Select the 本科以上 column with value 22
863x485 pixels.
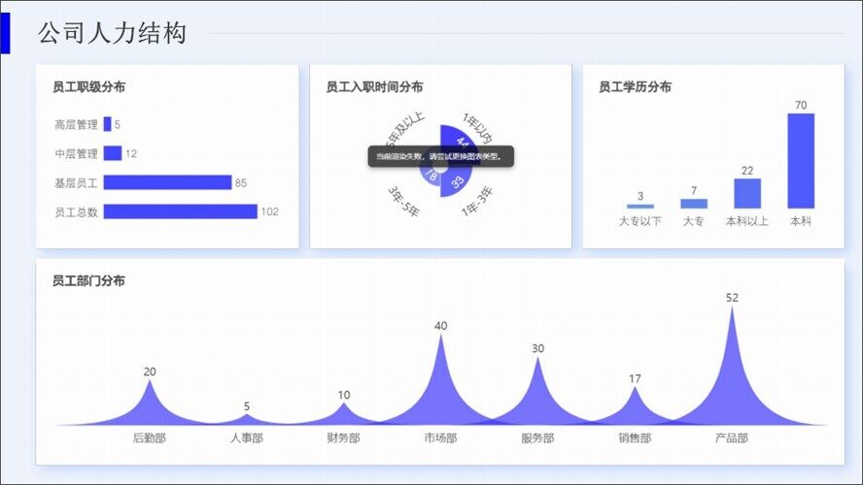(x=746, y=193)
